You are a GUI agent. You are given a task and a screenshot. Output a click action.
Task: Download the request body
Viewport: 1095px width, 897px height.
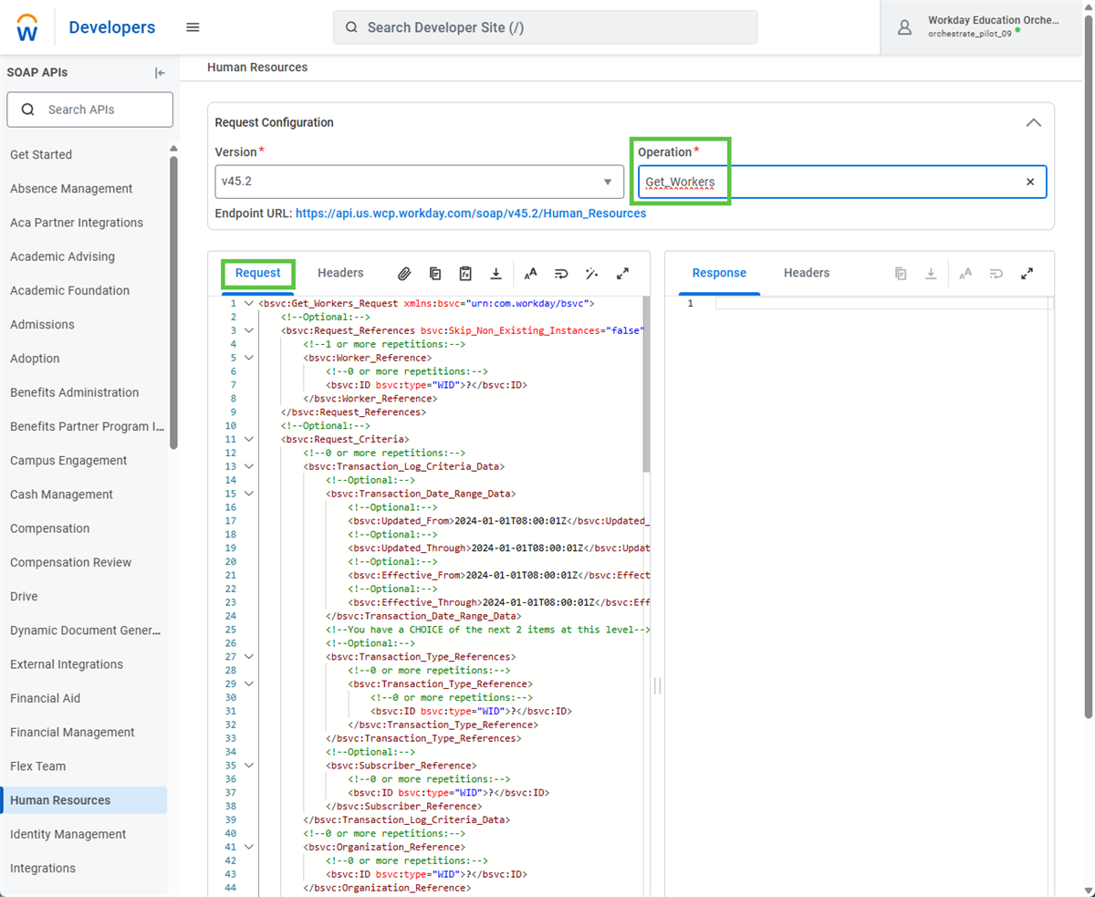[495, 273]
